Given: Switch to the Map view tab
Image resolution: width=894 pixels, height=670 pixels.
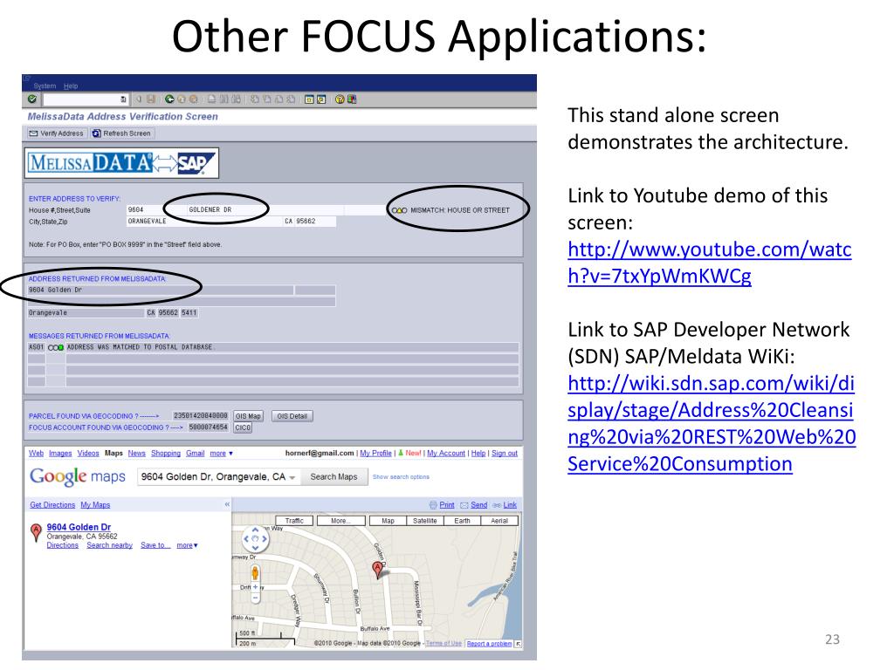Looking at the screenshot, I should [x=388, y=521].
